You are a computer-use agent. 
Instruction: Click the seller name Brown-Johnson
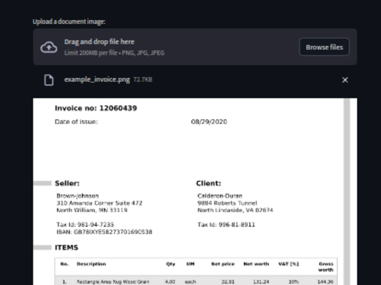pyautogui.click(x=77, y=196)
